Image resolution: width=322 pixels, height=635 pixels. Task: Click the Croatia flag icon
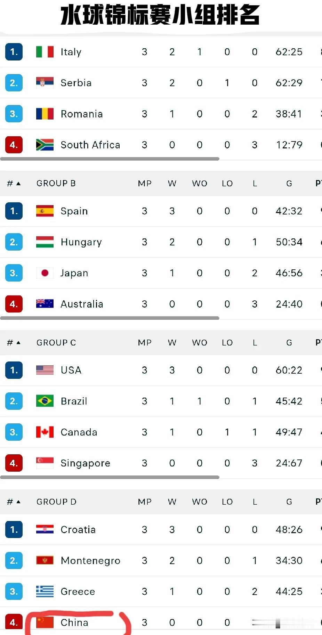point(45,529)
